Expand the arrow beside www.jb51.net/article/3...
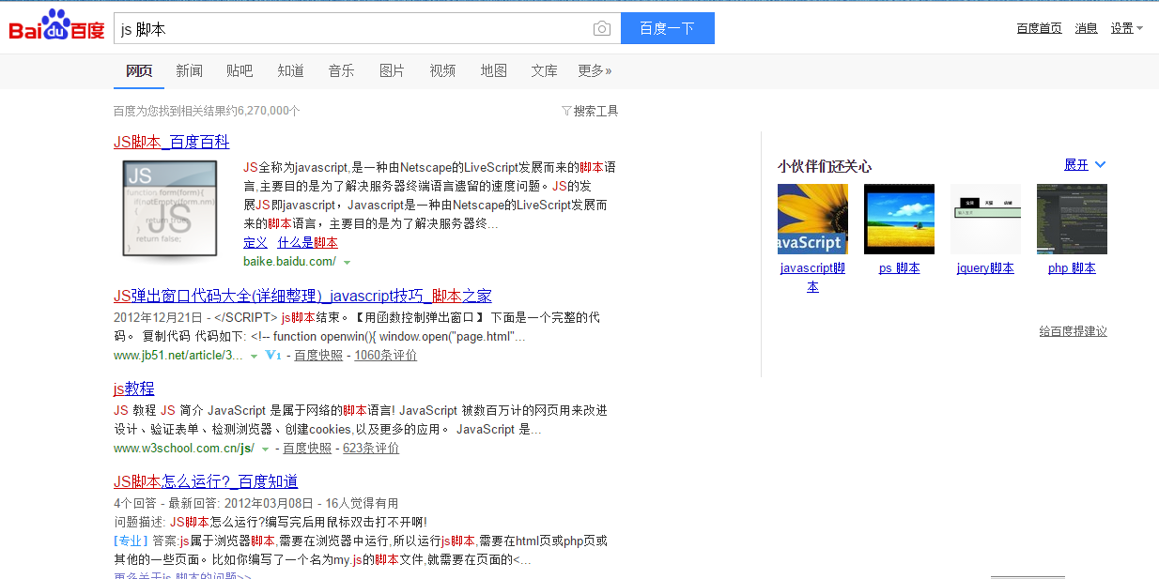The image size is (1159, 579). [254, 357]
